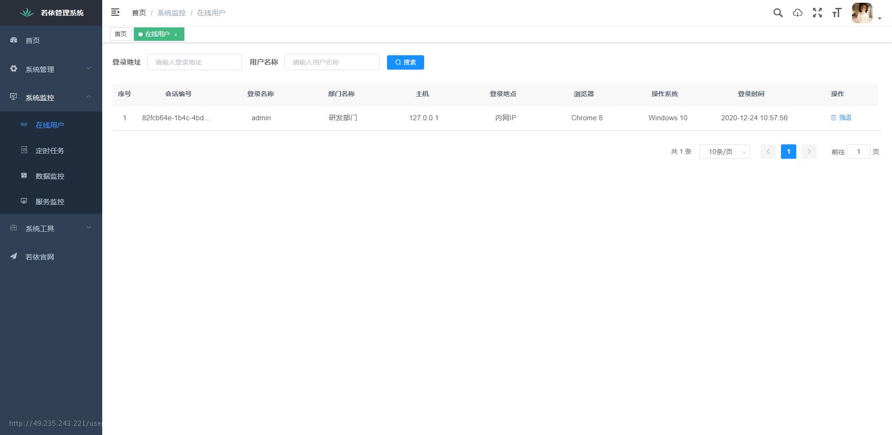
Task: Click the RuoYi logo leaf icon
Action: point(27,13)
